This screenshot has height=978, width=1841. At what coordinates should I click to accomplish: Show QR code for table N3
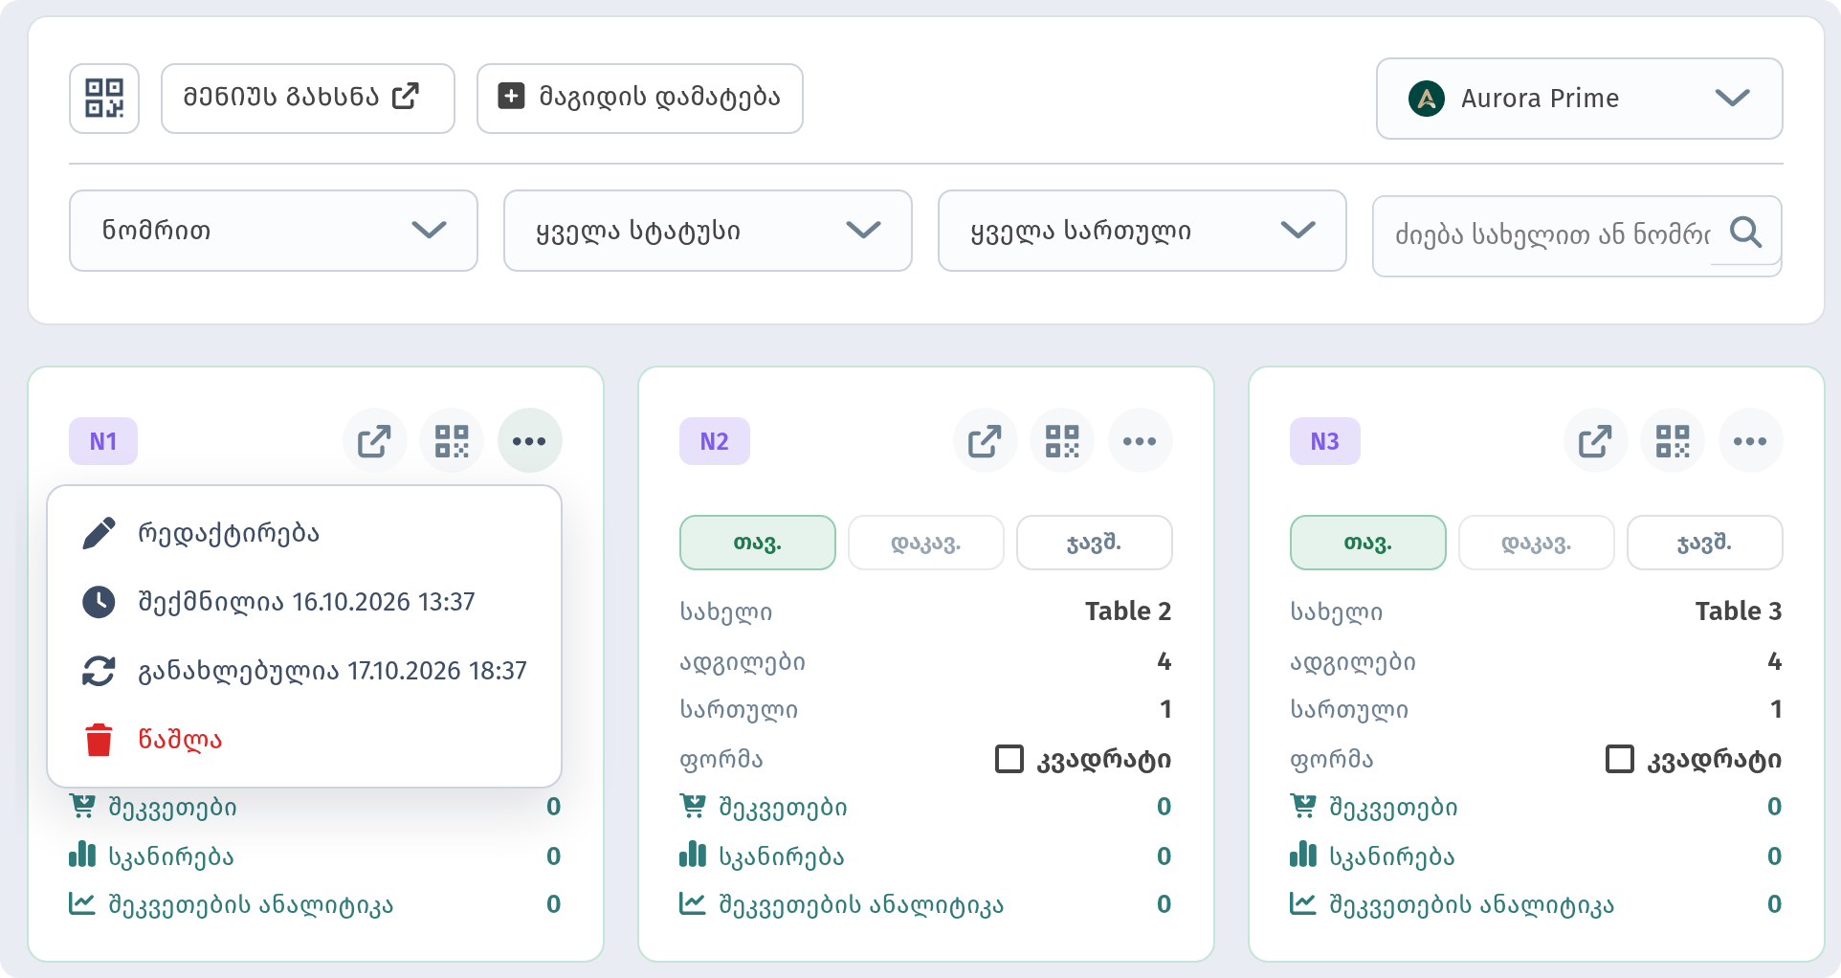point(1673,441)
